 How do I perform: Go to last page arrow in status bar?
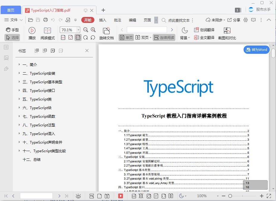pyautogui.click(x=66, y=196)
